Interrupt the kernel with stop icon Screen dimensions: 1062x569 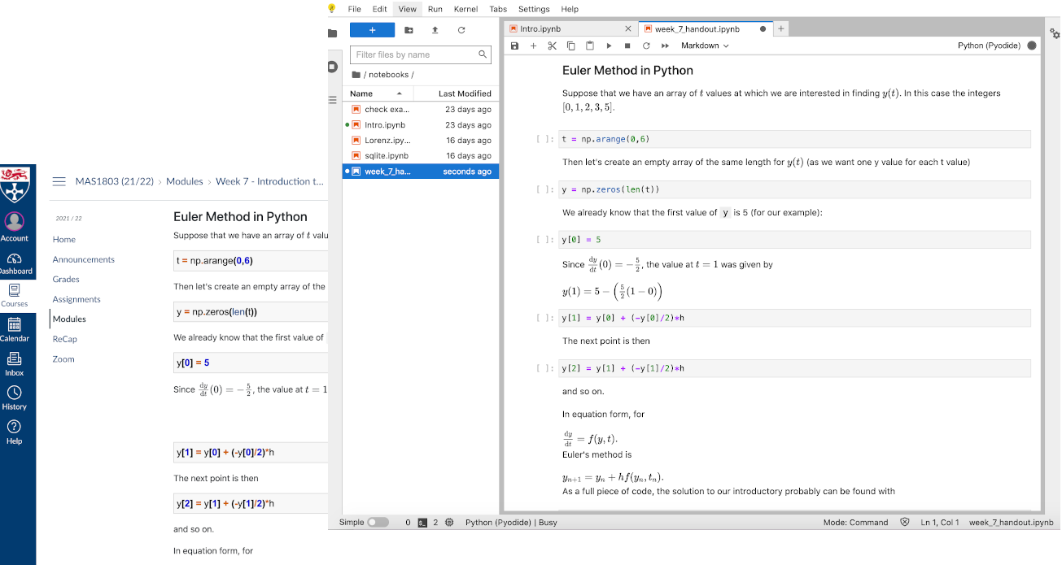point(627,46)
